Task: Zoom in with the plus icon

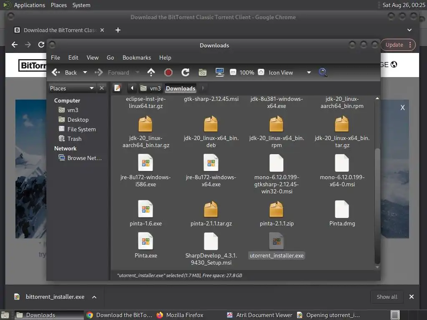Action: pyautogui.click(x=261, y=72)
